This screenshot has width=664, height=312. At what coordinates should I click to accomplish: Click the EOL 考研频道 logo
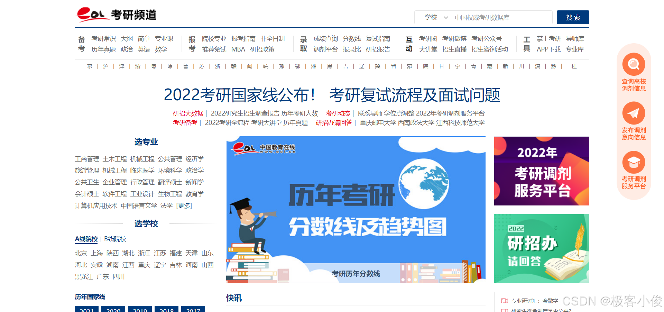117,15
